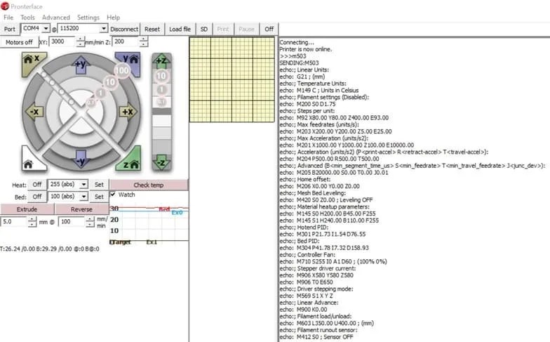Click the toolbar Off button
This screenshot has width=550, height=342.
click(269, 29)
